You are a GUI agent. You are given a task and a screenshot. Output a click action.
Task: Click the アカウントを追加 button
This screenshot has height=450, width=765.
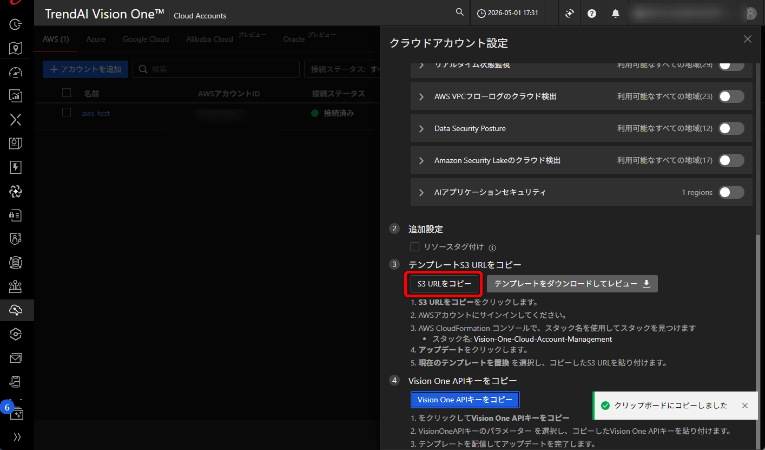click(85, 69)
